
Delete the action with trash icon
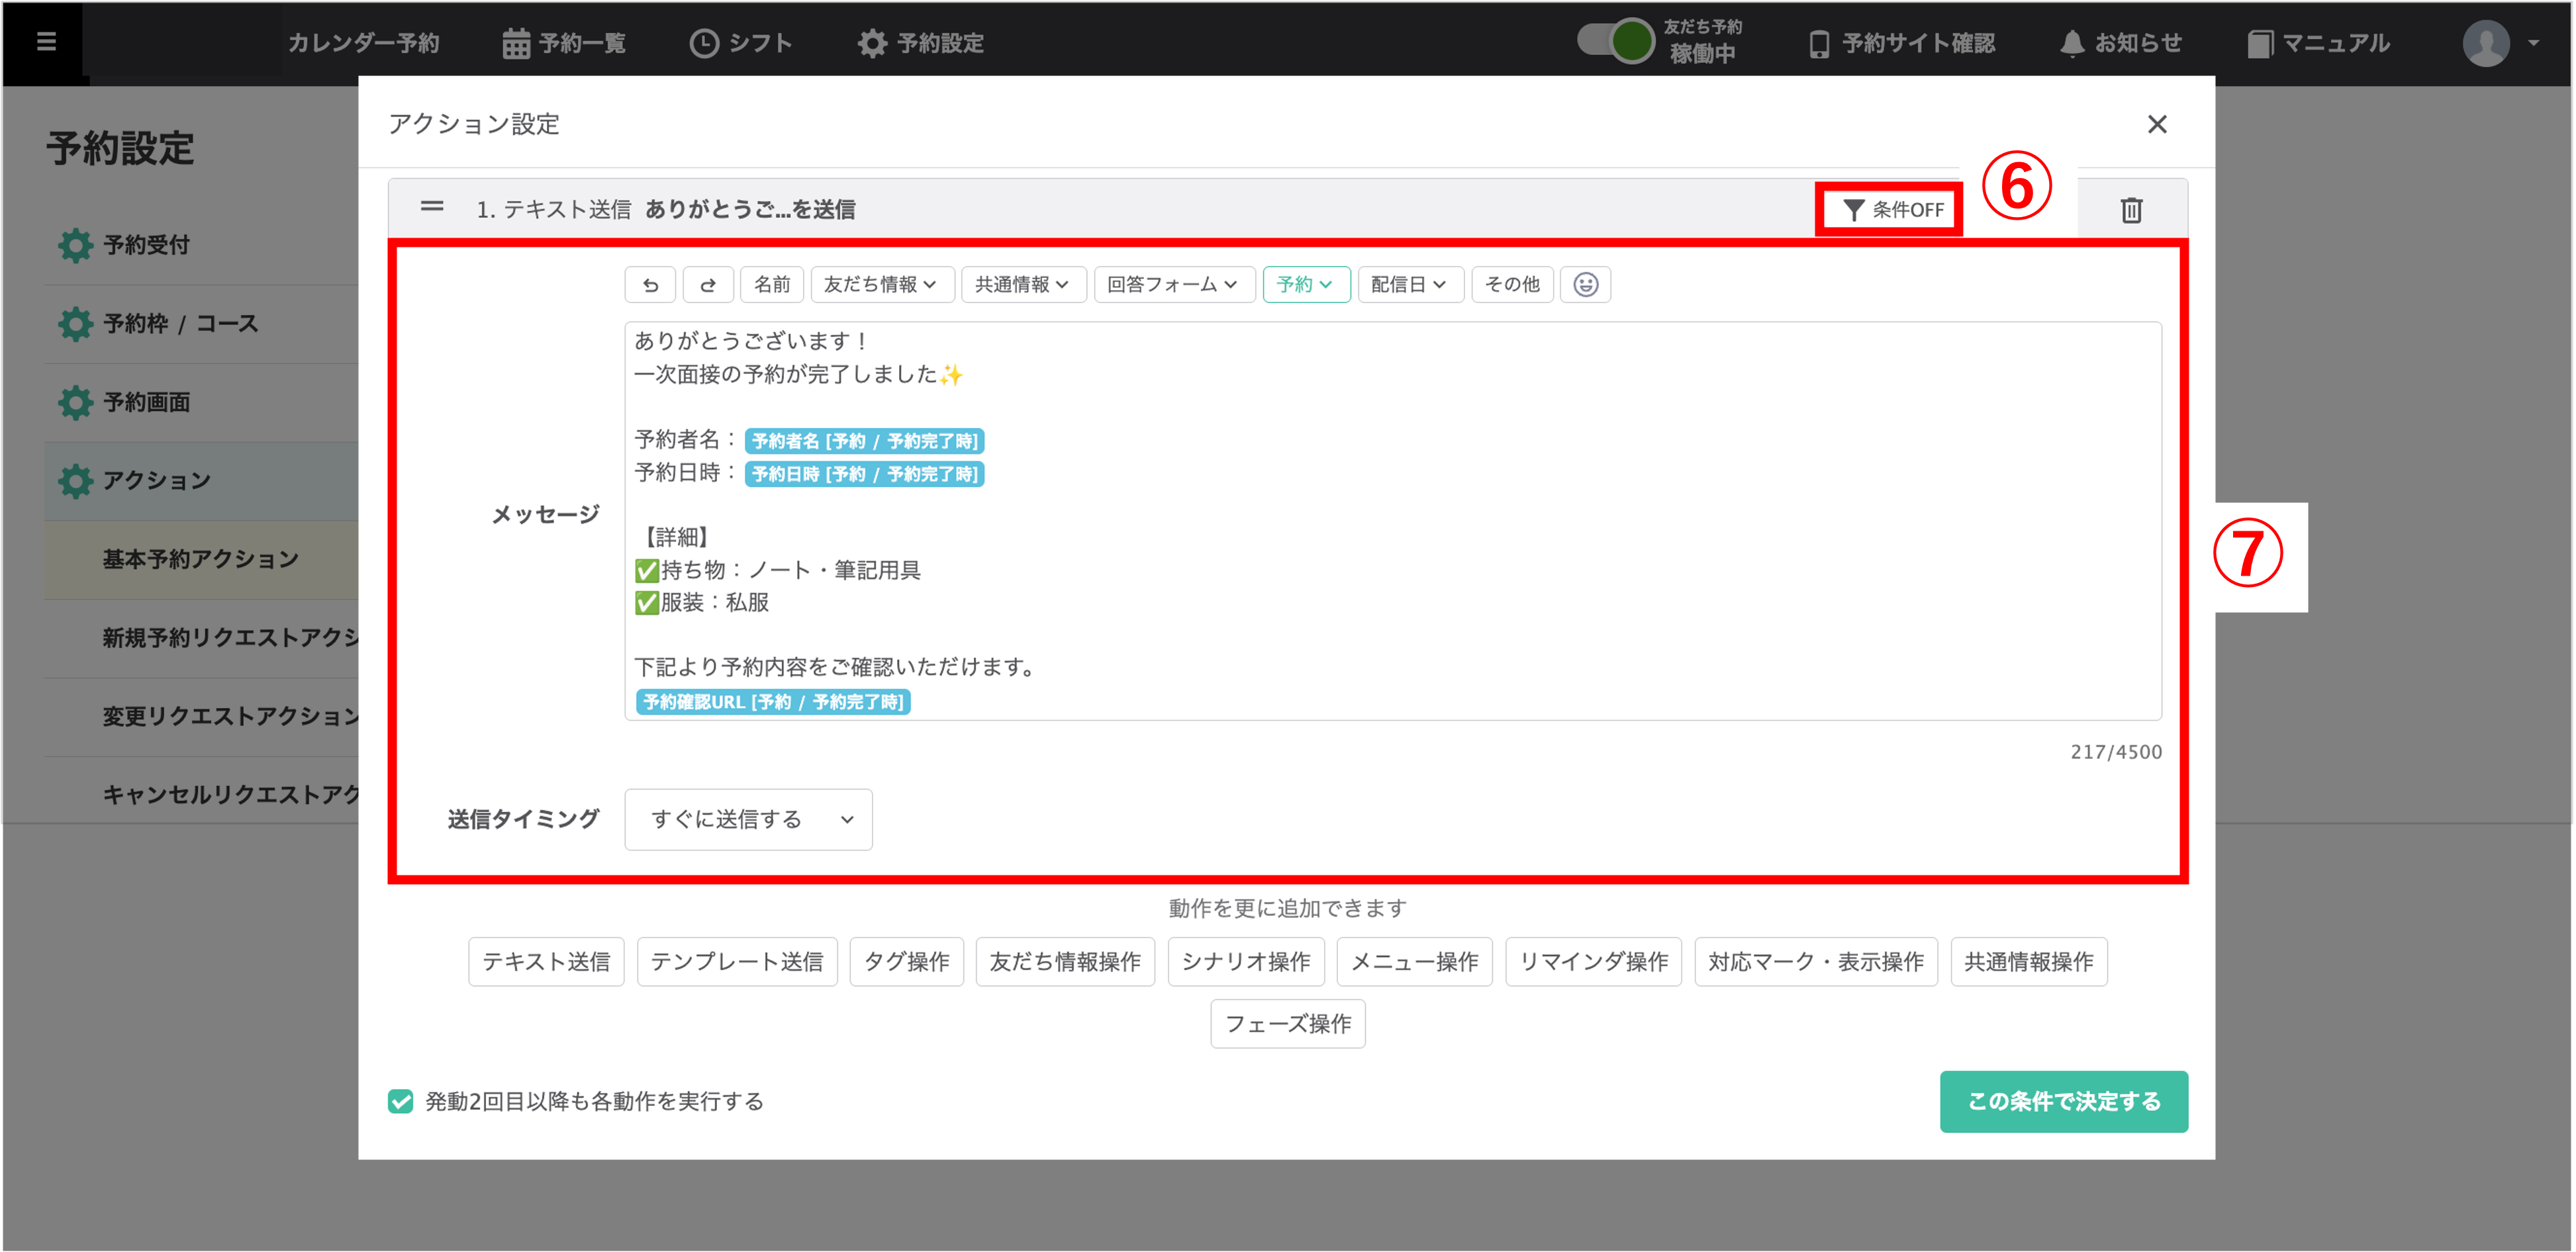pos(2131,210)
